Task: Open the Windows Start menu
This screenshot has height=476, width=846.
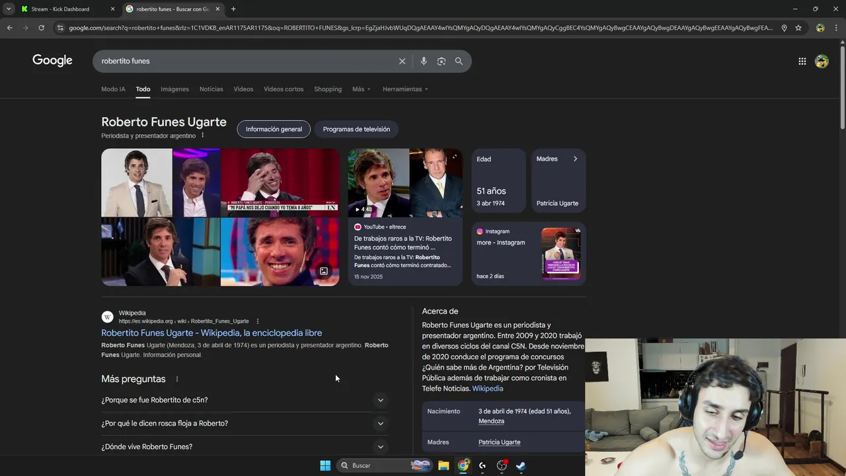Action: (325, 465)
